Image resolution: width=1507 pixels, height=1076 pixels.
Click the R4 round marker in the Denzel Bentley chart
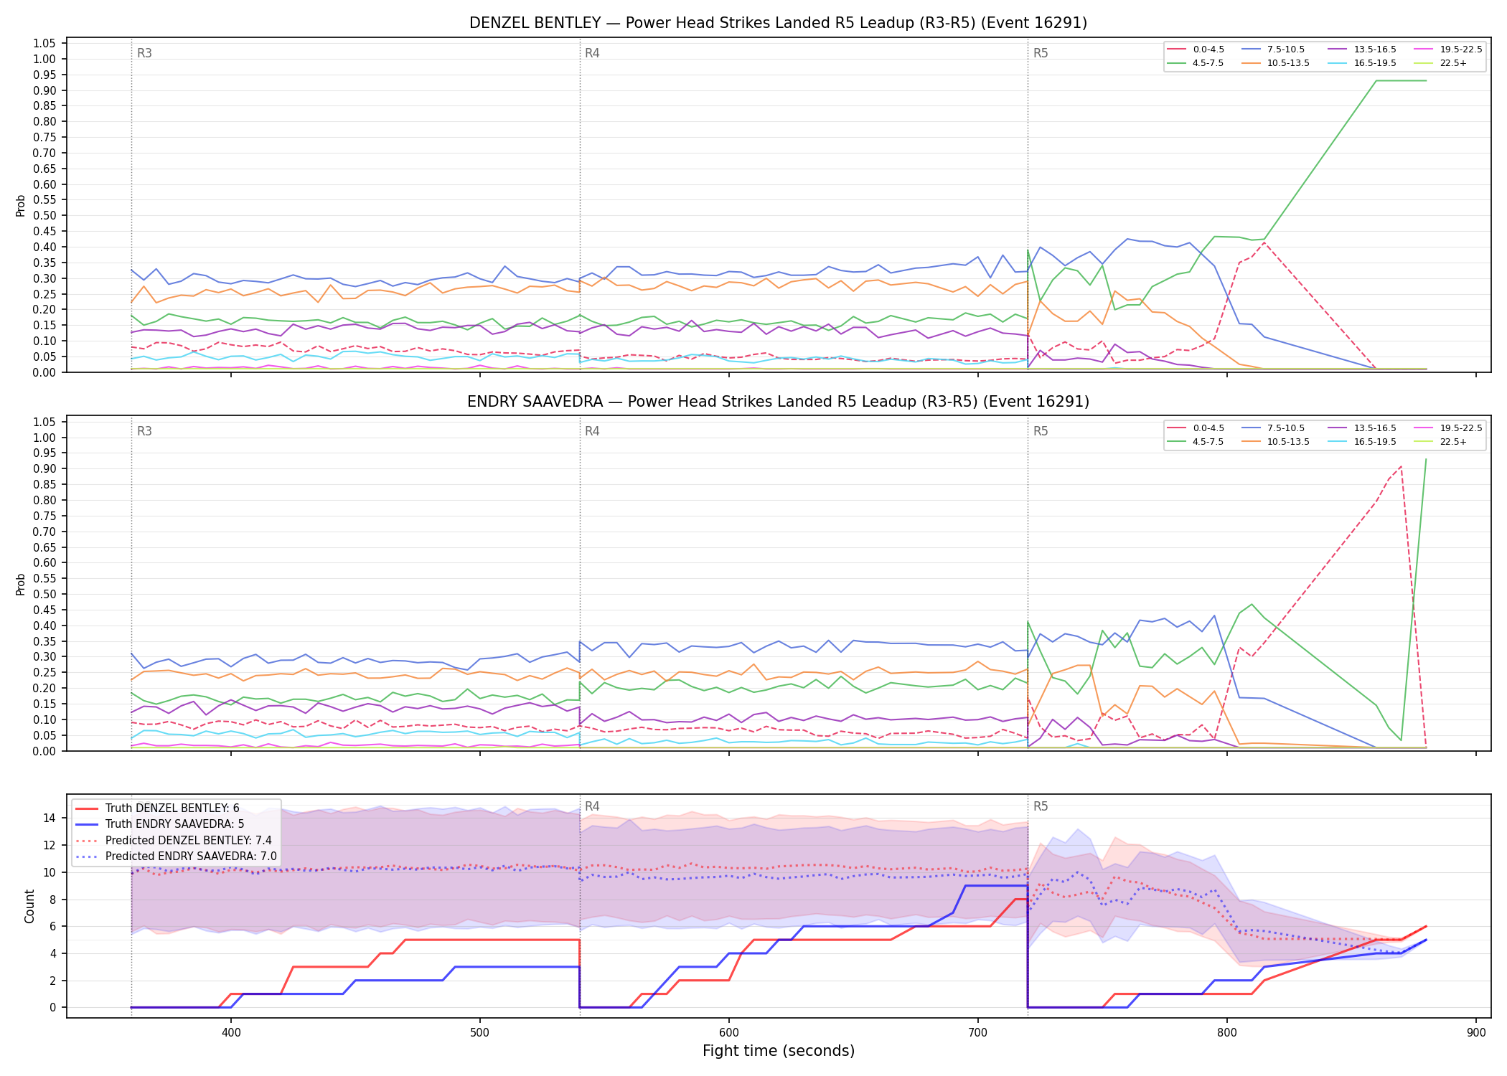tap(592, 53)
